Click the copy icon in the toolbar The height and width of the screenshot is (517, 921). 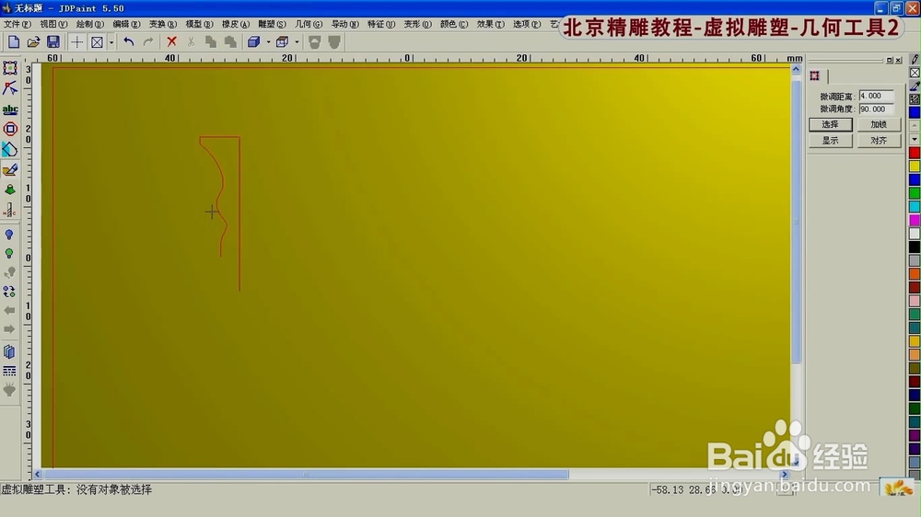(211, 41)
